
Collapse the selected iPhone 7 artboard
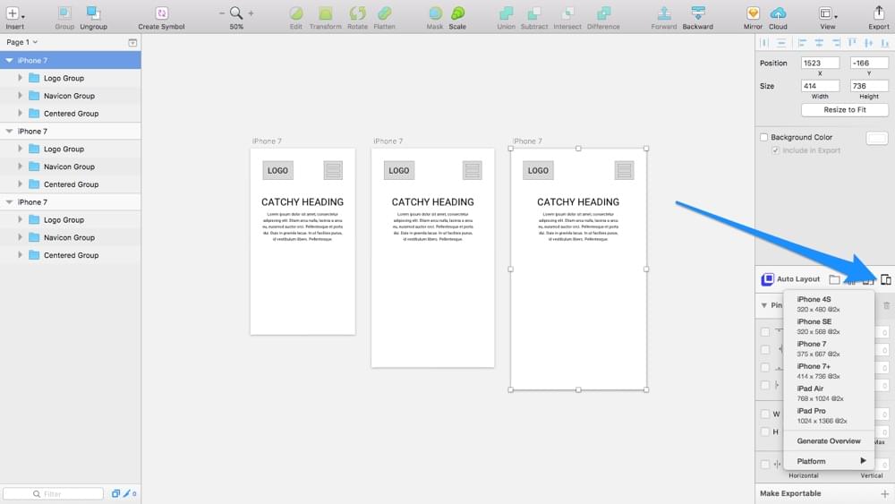point(9,61)
